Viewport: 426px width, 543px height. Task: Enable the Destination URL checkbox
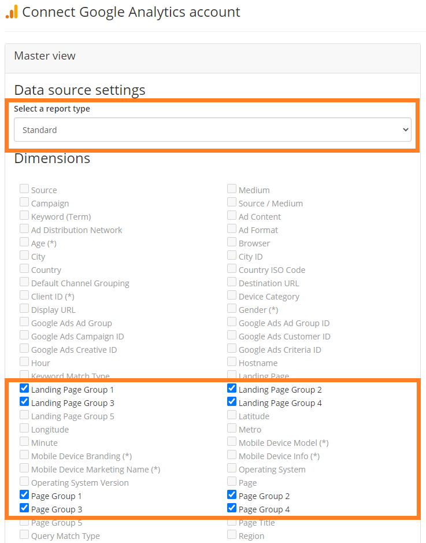pyautogui.click(x=232, y=282)
